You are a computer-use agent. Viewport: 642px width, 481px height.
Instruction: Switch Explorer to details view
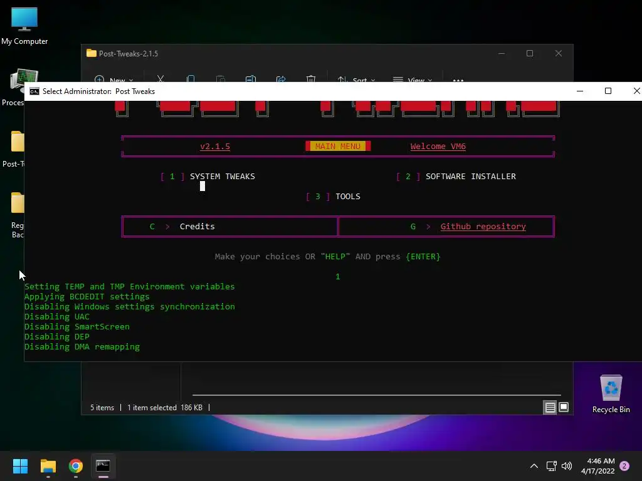pyautogui.click(x=550, y=407)
